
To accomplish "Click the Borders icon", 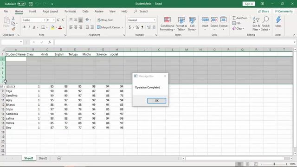I will [43, 27].
